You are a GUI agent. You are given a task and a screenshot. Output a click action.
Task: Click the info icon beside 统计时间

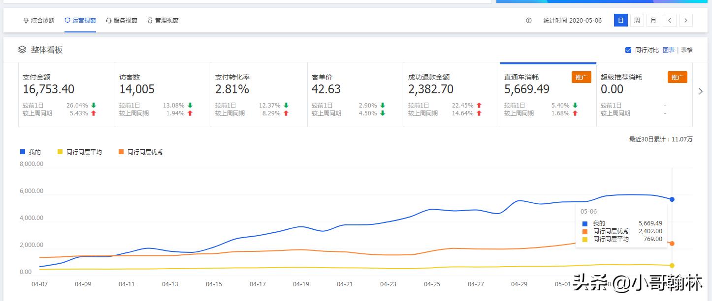[529, 21]
